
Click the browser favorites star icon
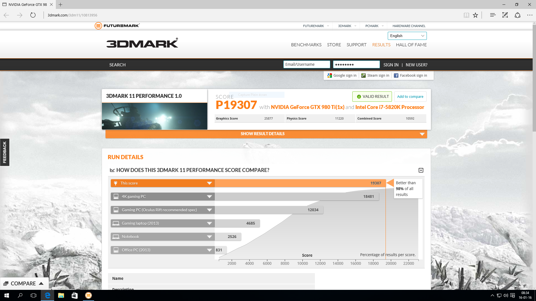point(475,15)
